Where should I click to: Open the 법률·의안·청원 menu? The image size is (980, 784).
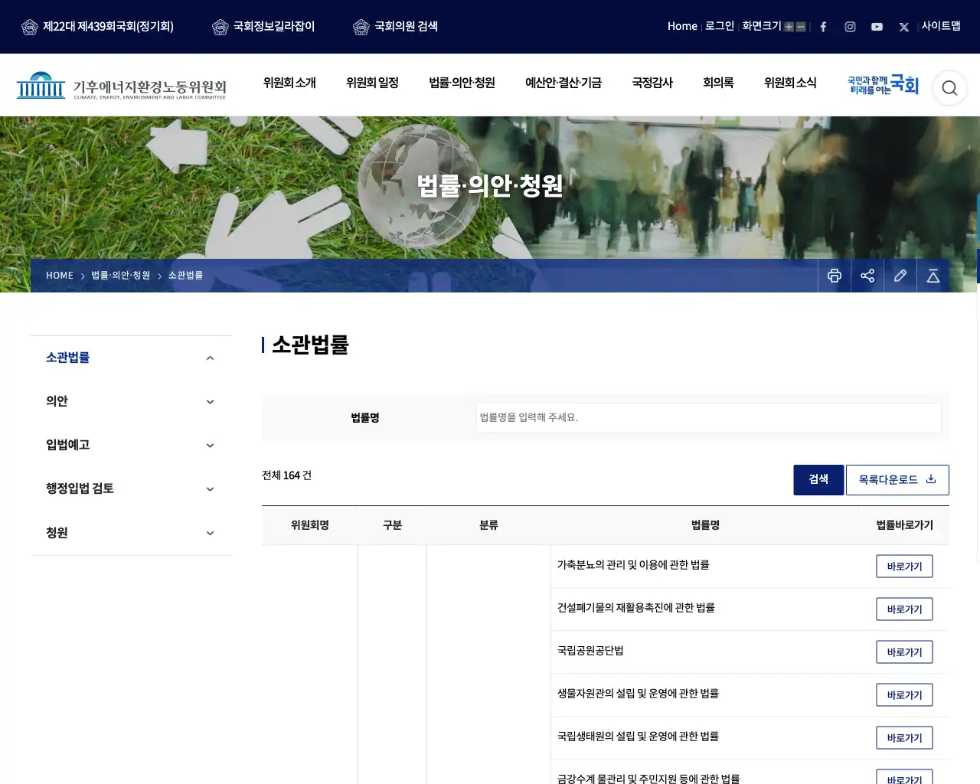coord(462,83)
